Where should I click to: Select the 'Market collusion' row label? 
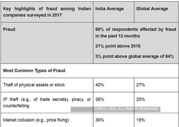click(36, 120)
